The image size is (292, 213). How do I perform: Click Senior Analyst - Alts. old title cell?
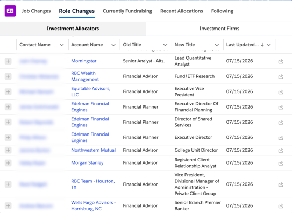(x=144, y=61)
